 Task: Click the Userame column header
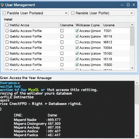point(67,25)
